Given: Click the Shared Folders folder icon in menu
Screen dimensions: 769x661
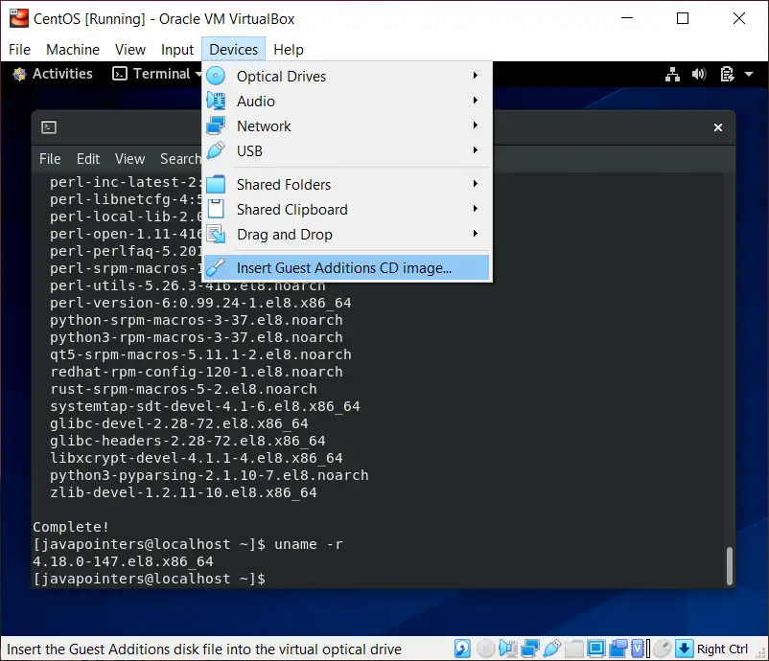Looking at the screenshot, I should (x=216, y=184).
